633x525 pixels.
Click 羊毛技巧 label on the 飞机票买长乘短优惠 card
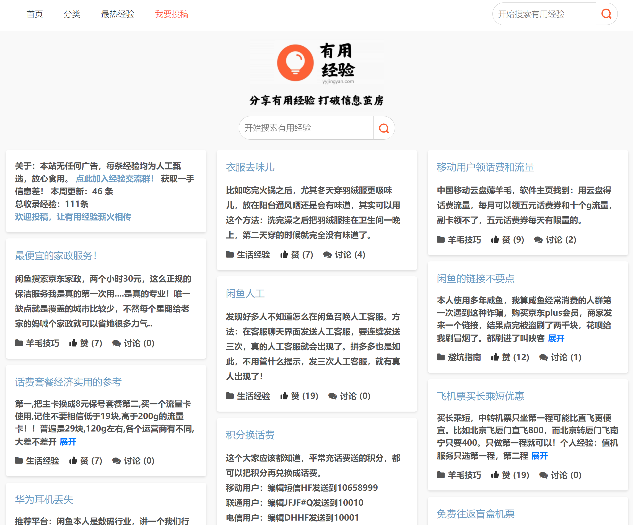point(464,475)
